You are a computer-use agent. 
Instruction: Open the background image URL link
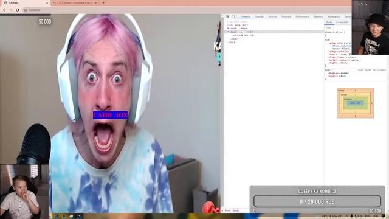342,46
